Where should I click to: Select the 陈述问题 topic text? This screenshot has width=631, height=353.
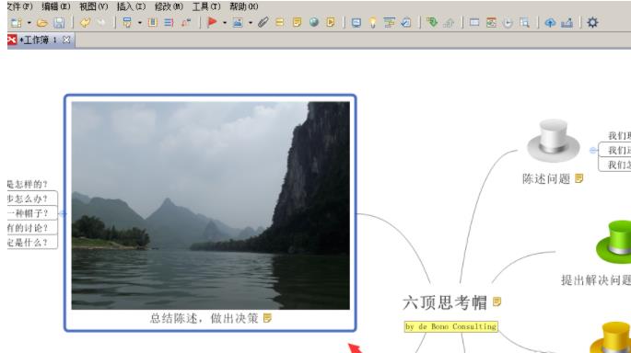pos(546,178)
